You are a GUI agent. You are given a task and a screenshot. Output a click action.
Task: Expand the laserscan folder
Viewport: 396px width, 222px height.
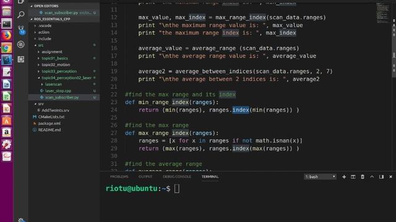53,84
